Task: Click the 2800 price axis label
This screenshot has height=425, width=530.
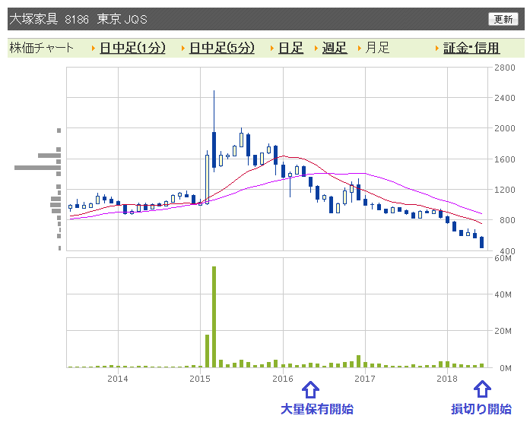Action: [x=505, y=68]
